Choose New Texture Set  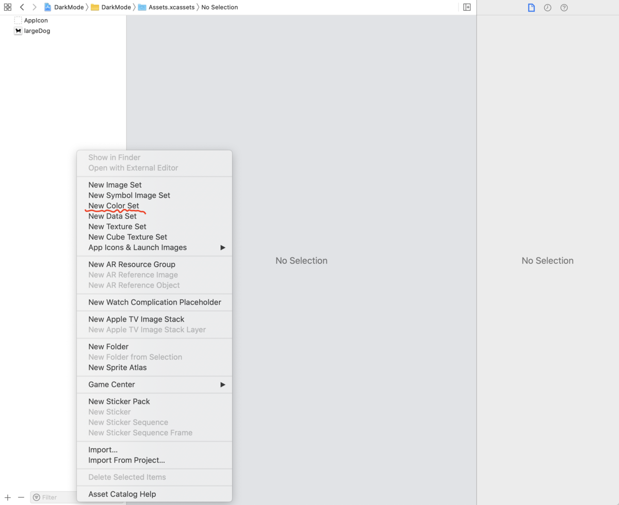pyautogui.click(x=154, y=227)
